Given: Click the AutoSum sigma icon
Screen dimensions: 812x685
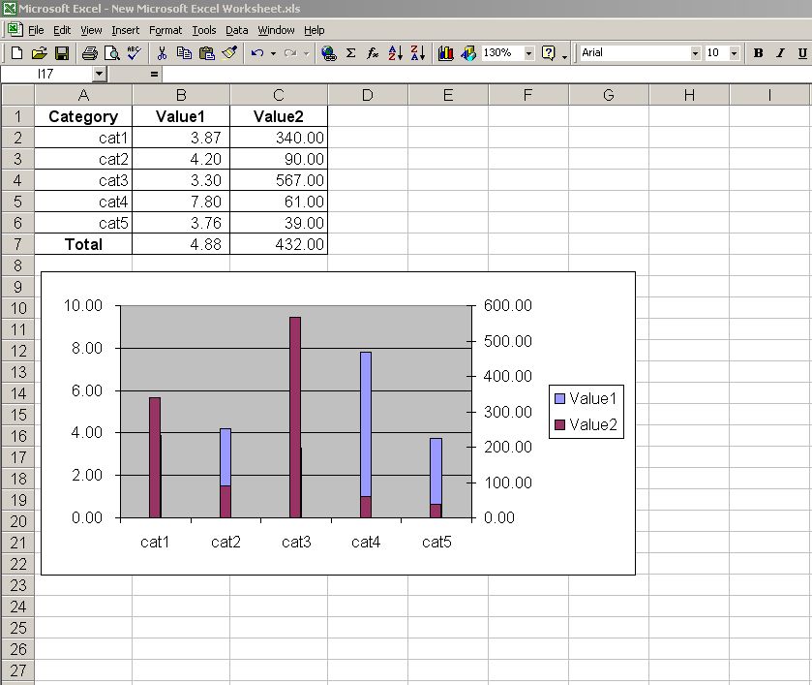Looking at the screenshot, I should click(350, 53).
